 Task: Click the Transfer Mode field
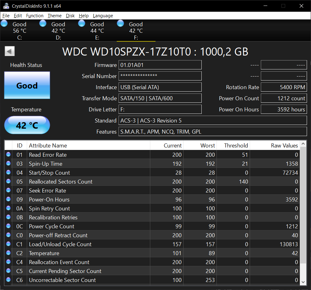point(160,98)
